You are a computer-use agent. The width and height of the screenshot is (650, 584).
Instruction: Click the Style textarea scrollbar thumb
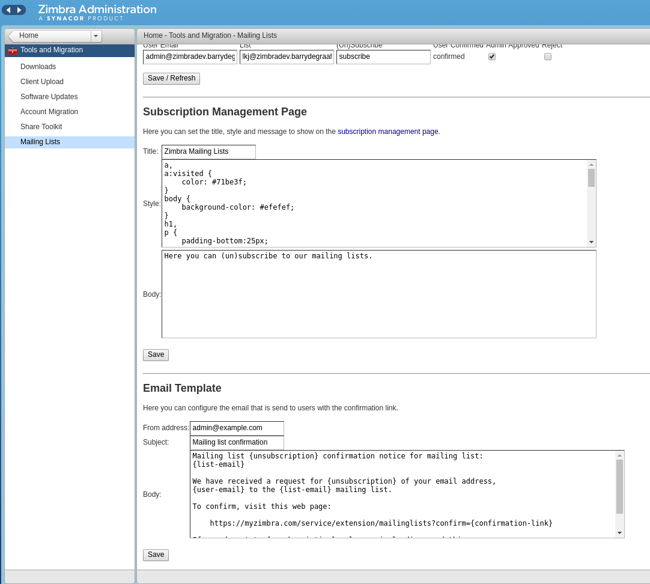[x=591, y=178]
